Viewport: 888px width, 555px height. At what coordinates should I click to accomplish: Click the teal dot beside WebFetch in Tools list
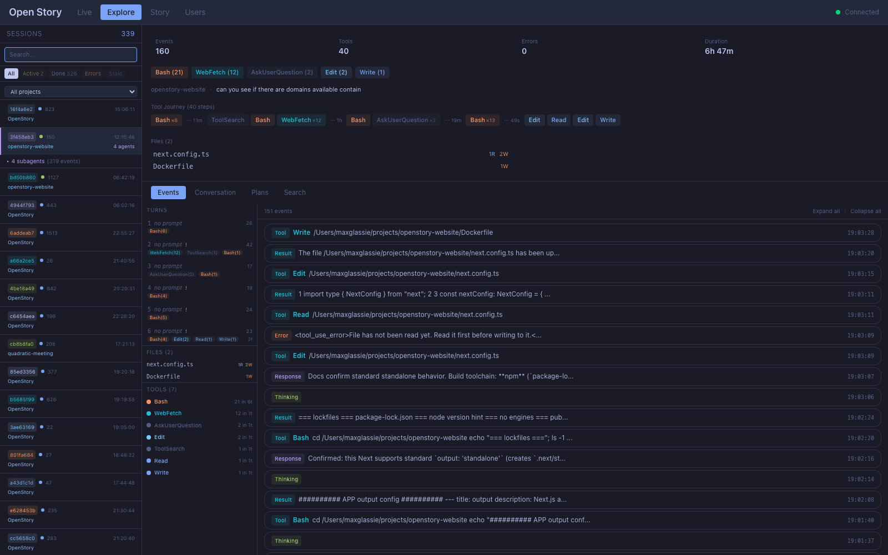(149, 413)
